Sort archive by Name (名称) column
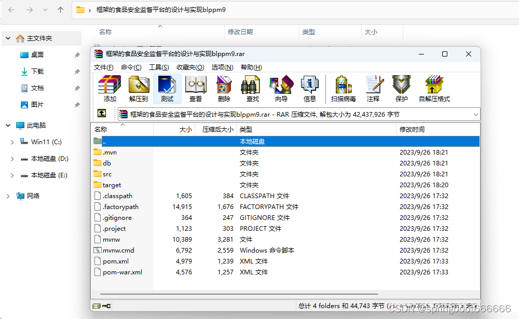Image resolution: width=519 pixels, height=319 pixels. coord(122,129)
